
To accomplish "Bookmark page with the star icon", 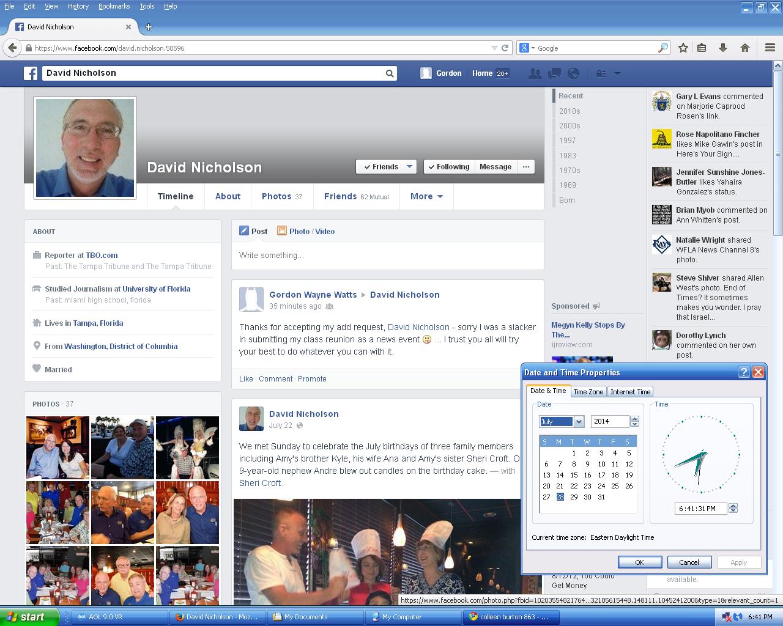I will 683,48.
